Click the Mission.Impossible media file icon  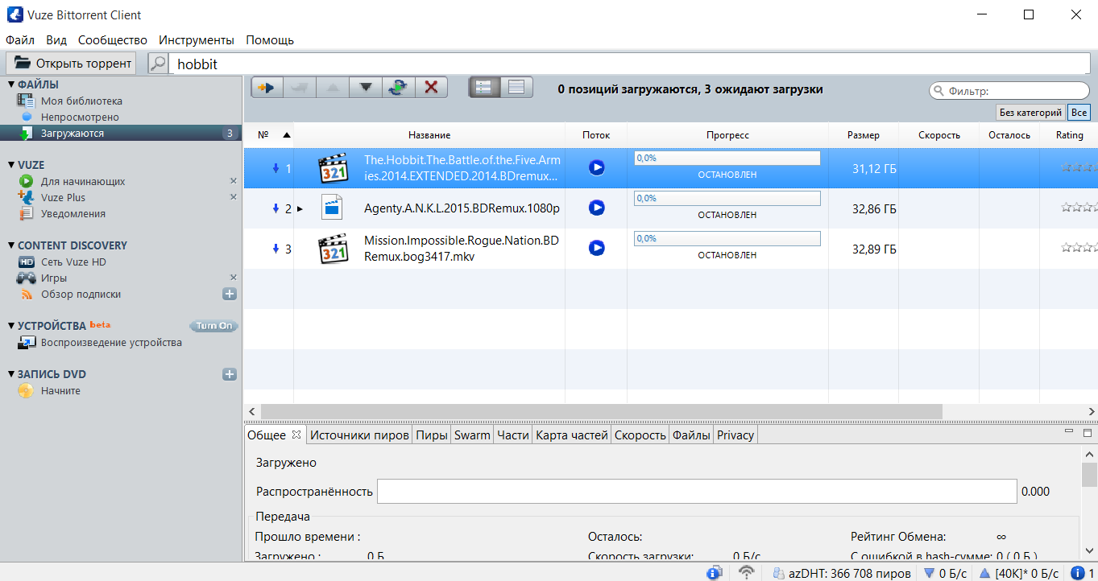pyautogui.click(x=333, y=249)
